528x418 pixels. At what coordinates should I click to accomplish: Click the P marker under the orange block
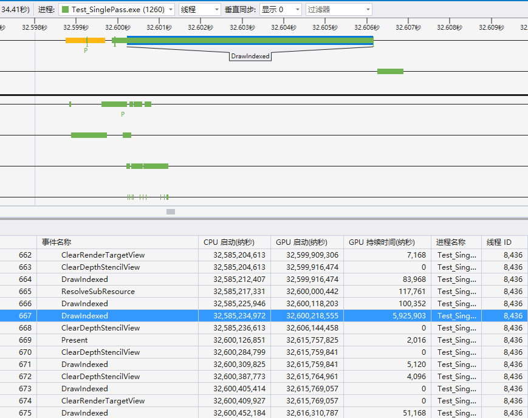[x=86, y=50]
